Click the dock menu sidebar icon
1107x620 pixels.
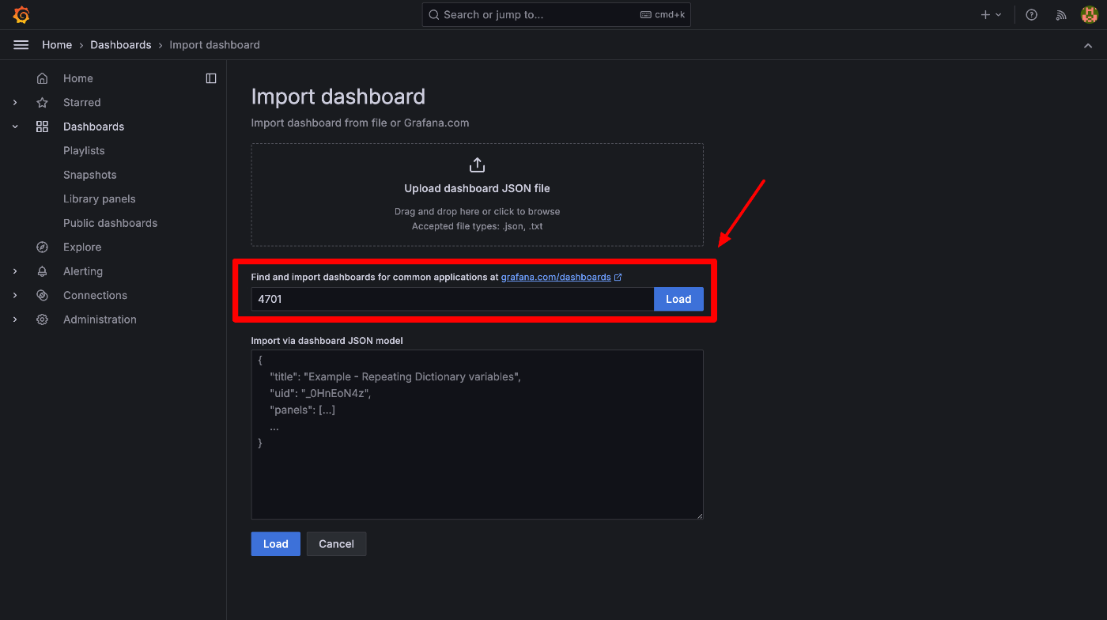pyautogui.click(x=211, y=78)
